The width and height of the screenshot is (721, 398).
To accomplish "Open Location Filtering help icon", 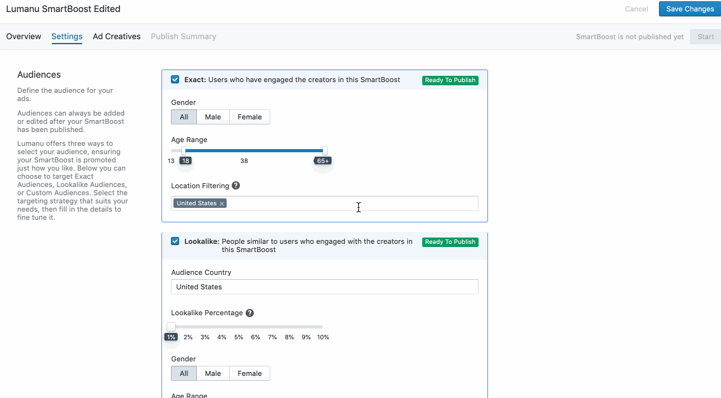I will point(236,186).
